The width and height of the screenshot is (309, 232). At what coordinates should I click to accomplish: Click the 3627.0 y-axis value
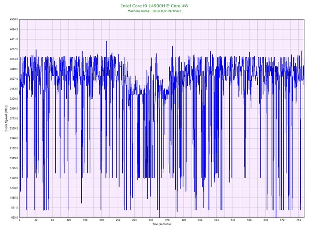pyautogui.click(x=13, y=79)
